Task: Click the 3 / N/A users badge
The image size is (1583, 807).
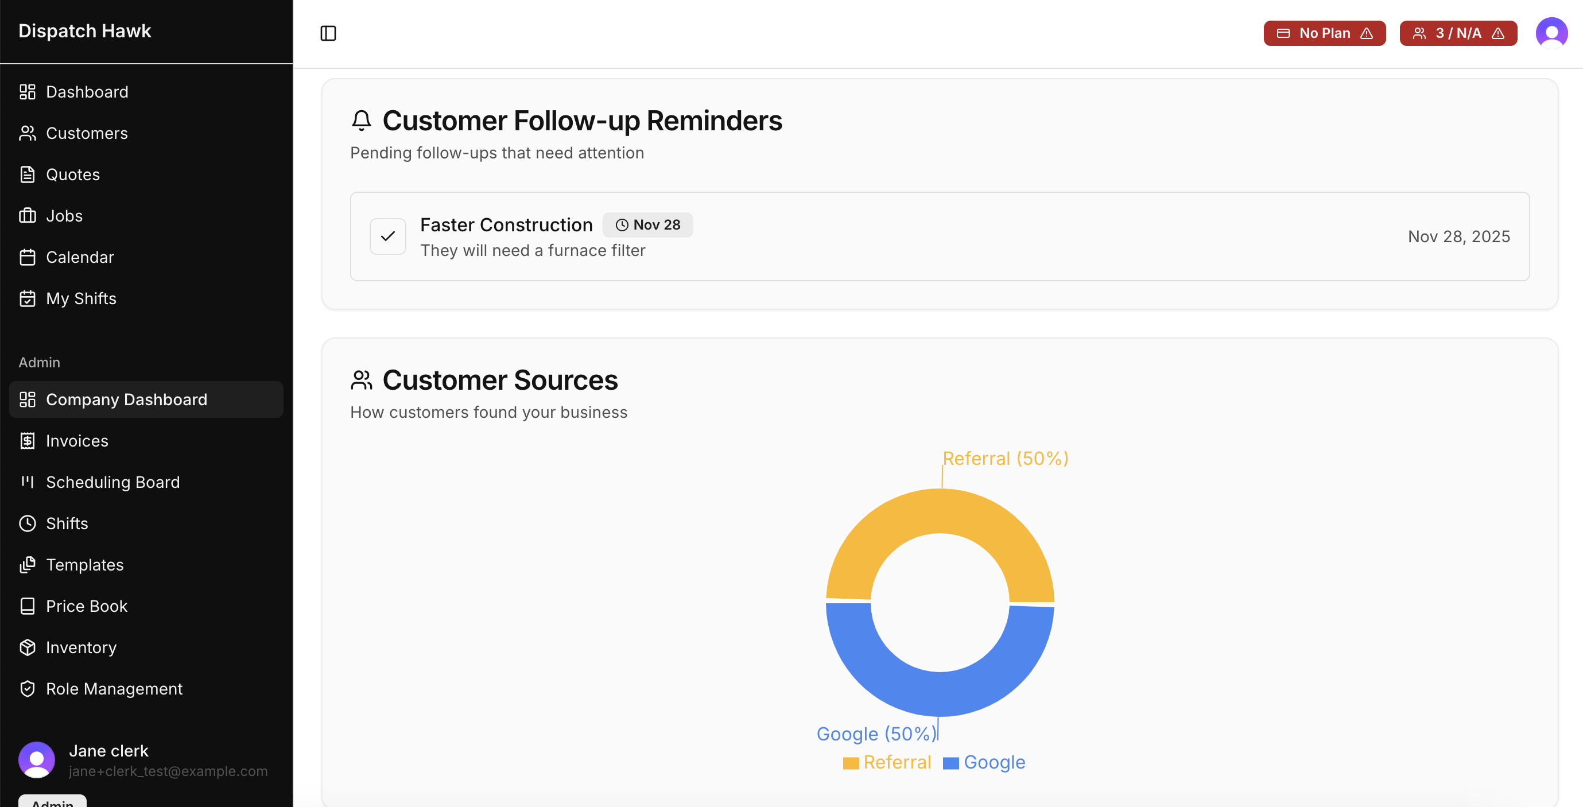Action: pos(1458,33)
